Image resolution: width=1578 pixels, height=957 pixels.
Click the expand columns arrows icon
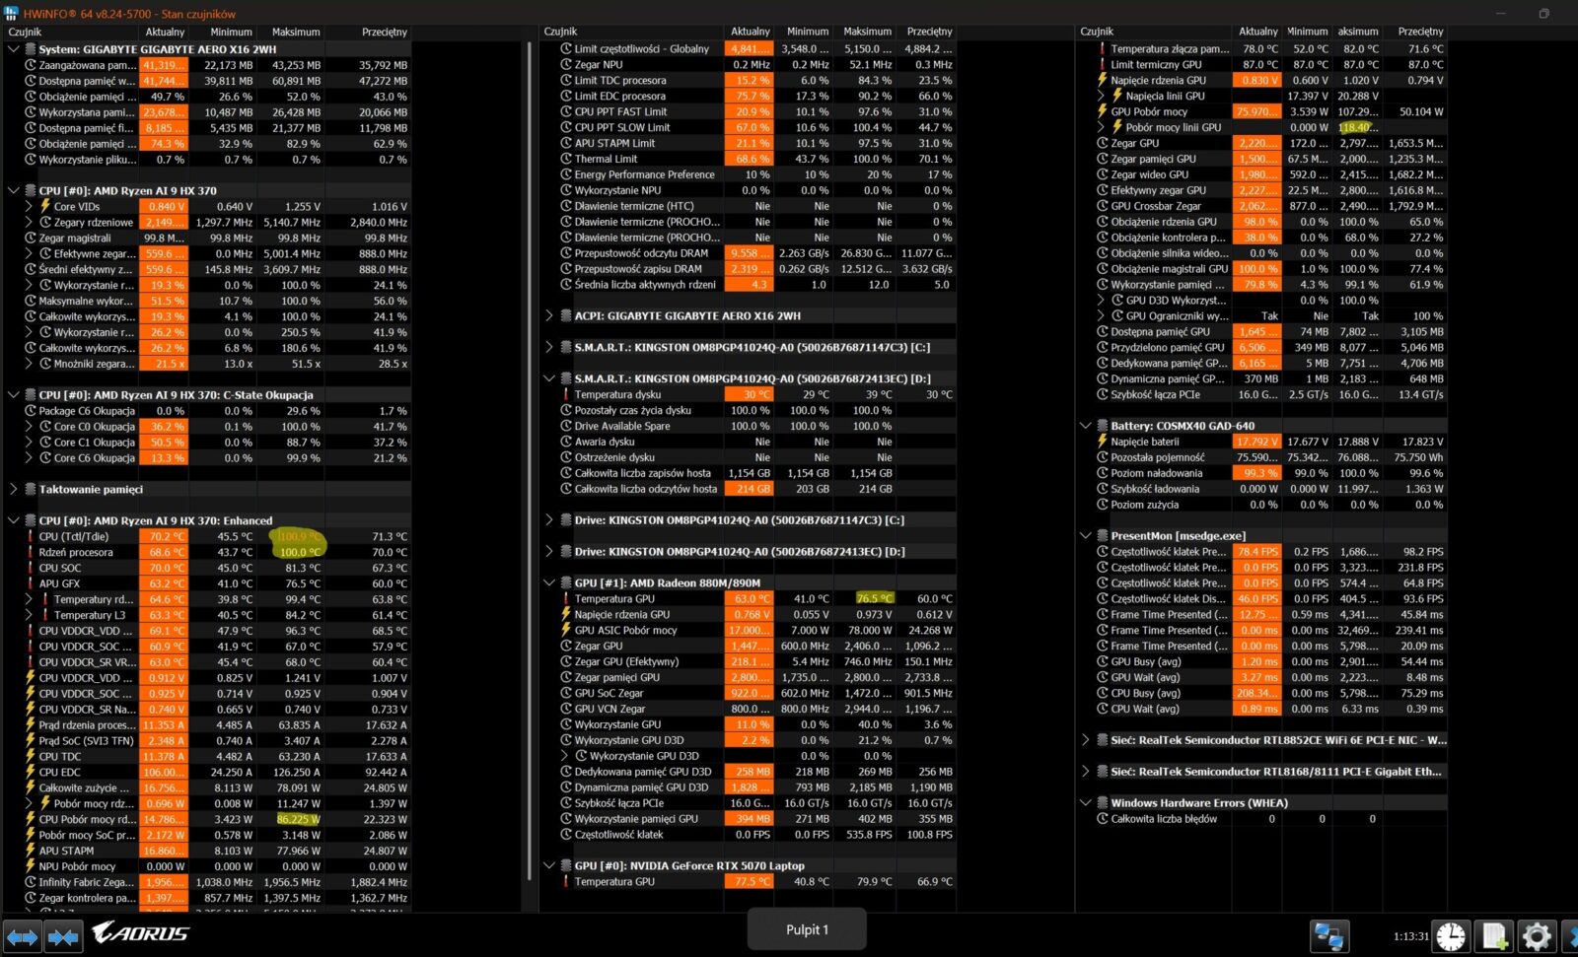click(22, 936)
